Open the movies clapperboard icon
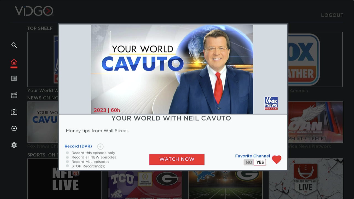The image size is (354, 199). [x=14, y=95]
